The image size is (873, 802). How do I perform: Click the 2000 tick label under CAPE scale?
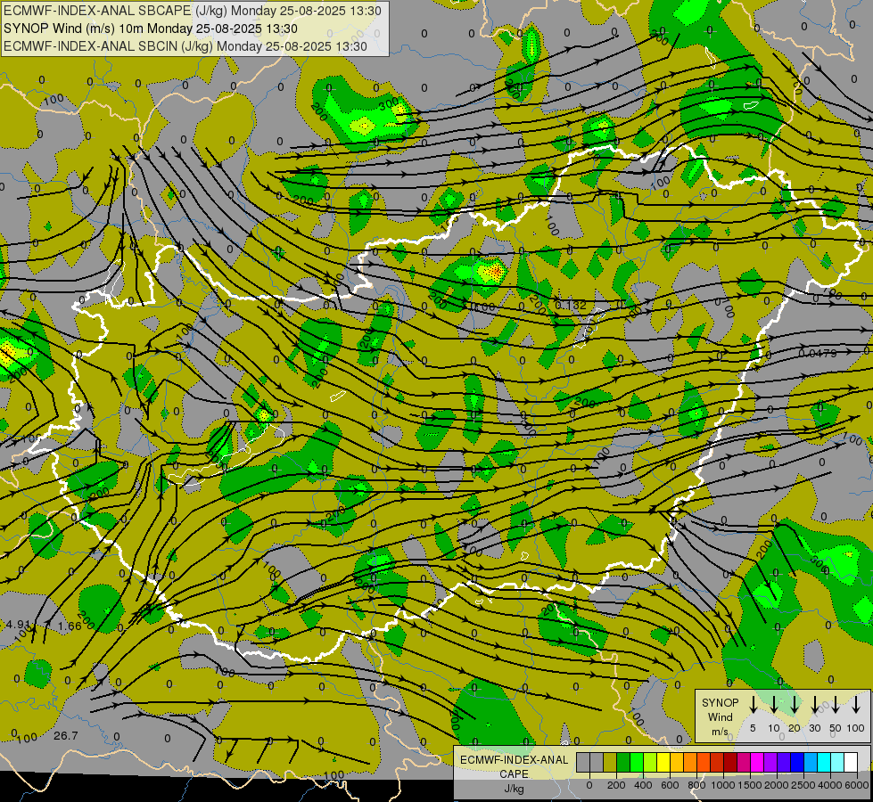tap(776, 785)
